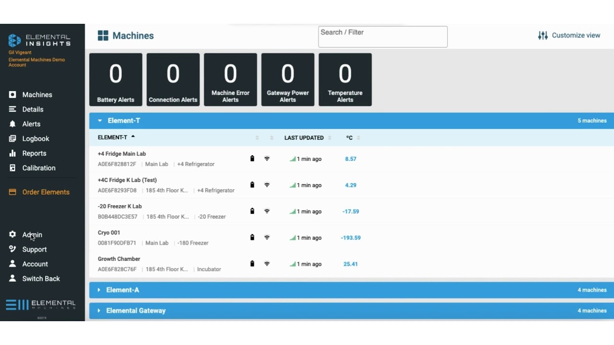Click the Account person icon

12,264
